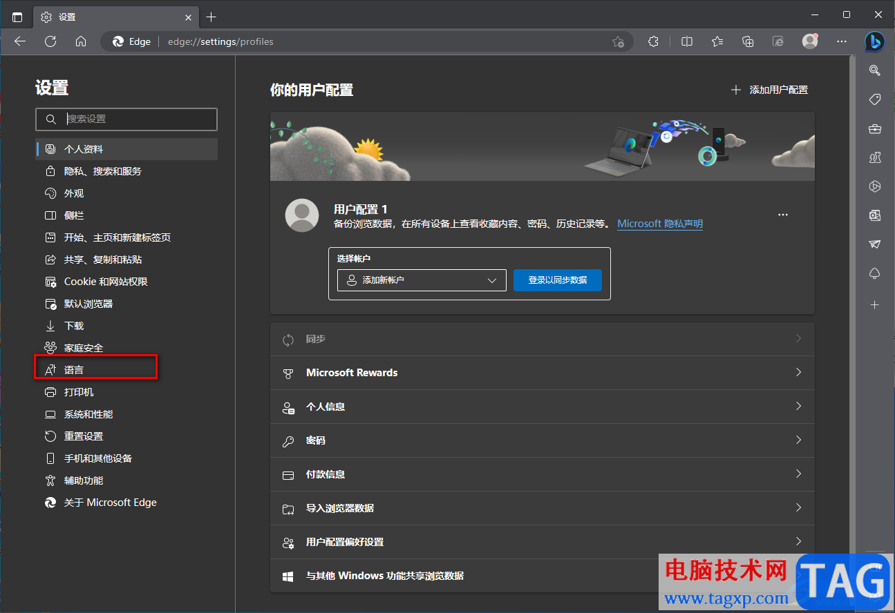895x613 pixels.
Task: Select the 设置 browser tab
Action: coord(116,17)
